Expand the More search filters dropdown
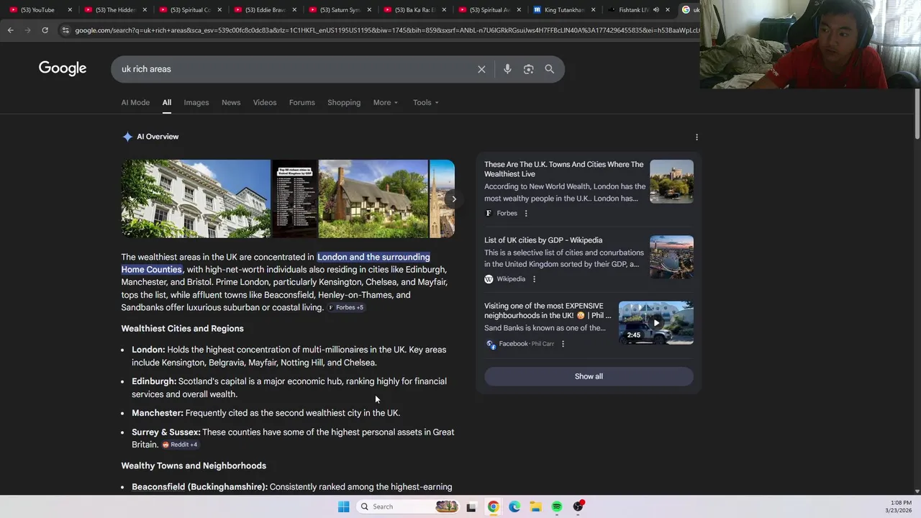Screen dimensions: 921x518 386,102
